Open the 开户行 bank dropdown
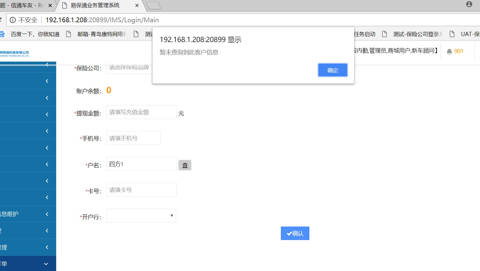This screenshot has width=480, height=271. click(x=141, y=216)
